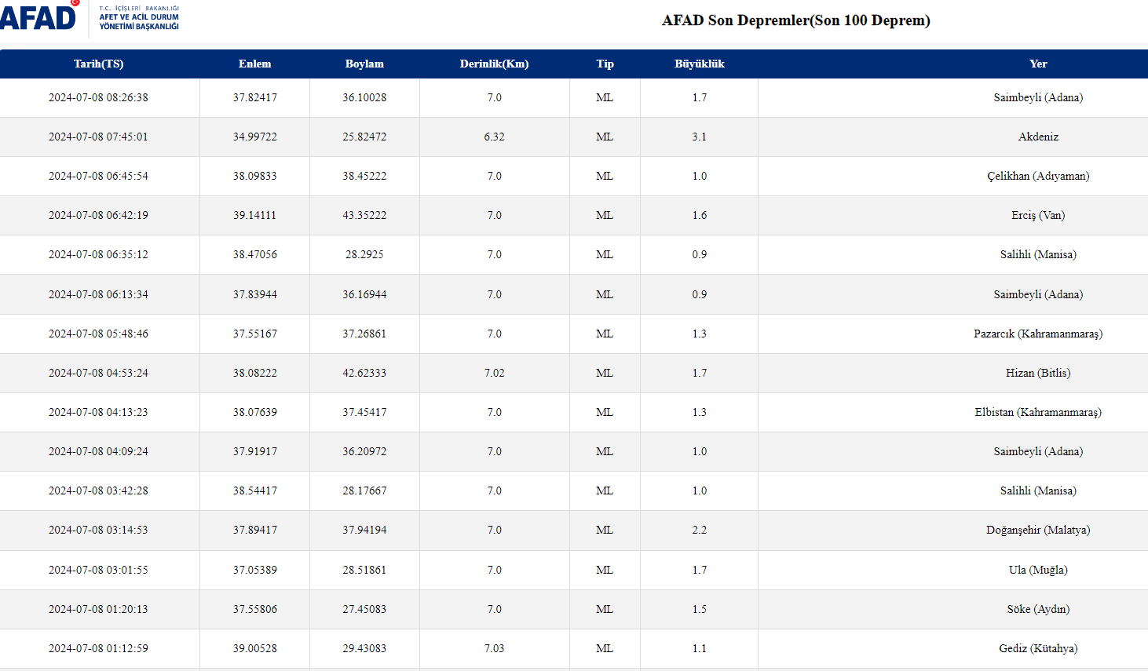Click the Ula (Muğla) location cell
Viewport: 1148px width, 671px height.
1038,570
